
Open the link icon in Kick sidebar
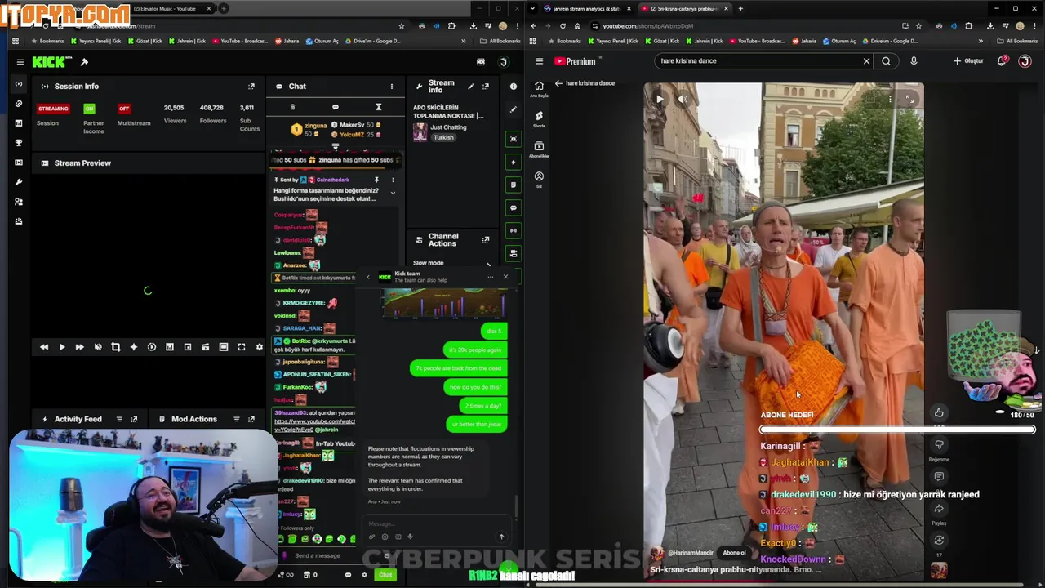click(19, 104)
